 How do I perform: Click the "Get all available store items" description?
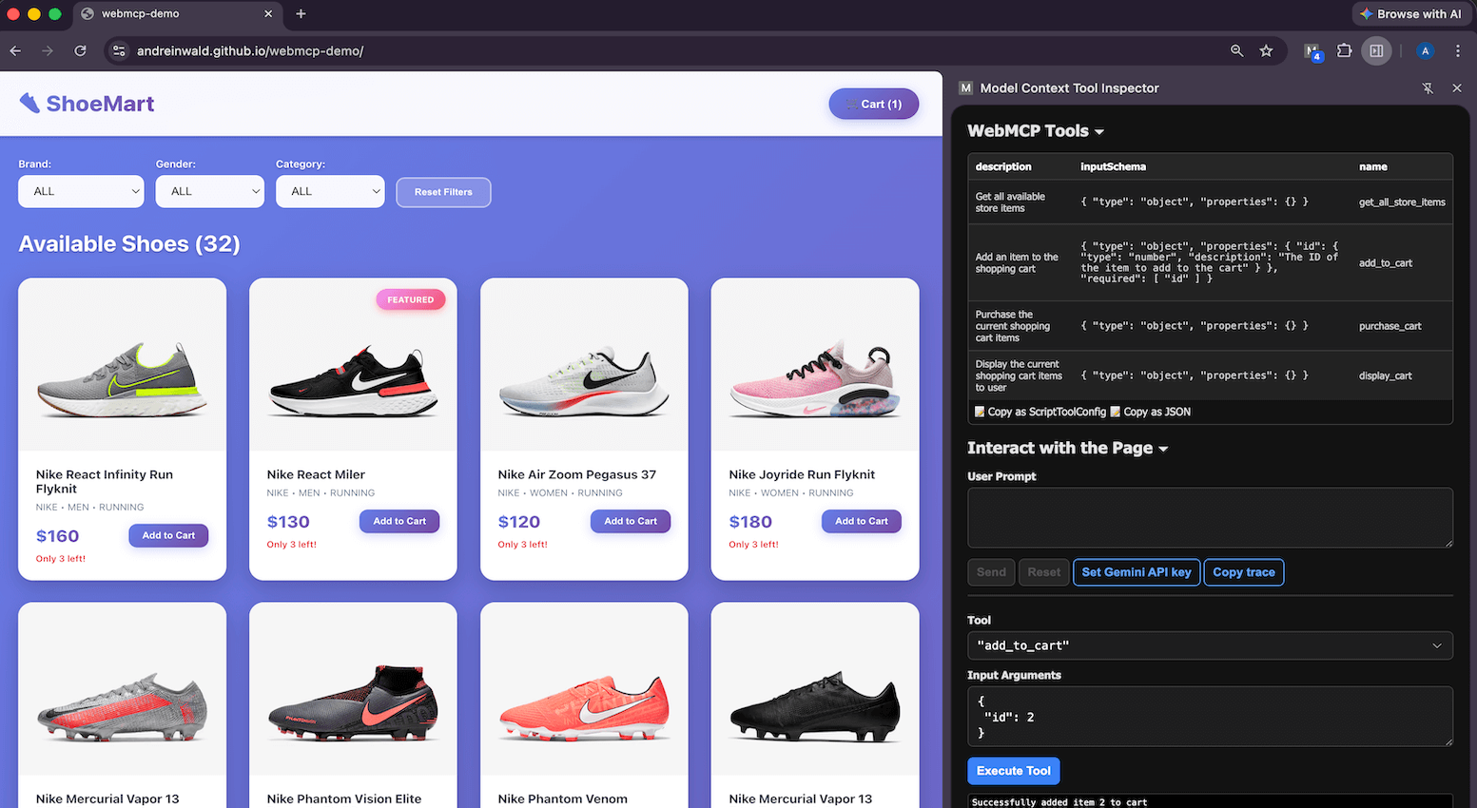[x=1010, y=202]
